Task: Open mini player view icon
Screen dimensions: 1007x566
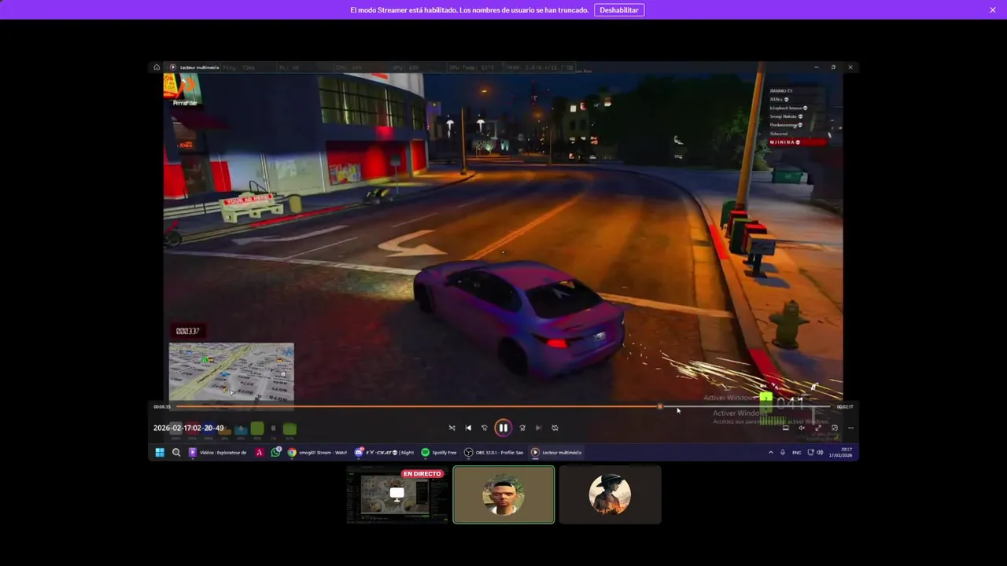Action: pos(835,428)
